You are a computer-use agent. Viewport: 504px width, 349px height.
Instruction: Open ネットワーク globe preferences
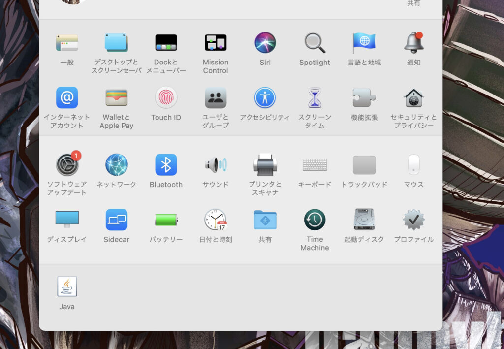pos(116,164)
